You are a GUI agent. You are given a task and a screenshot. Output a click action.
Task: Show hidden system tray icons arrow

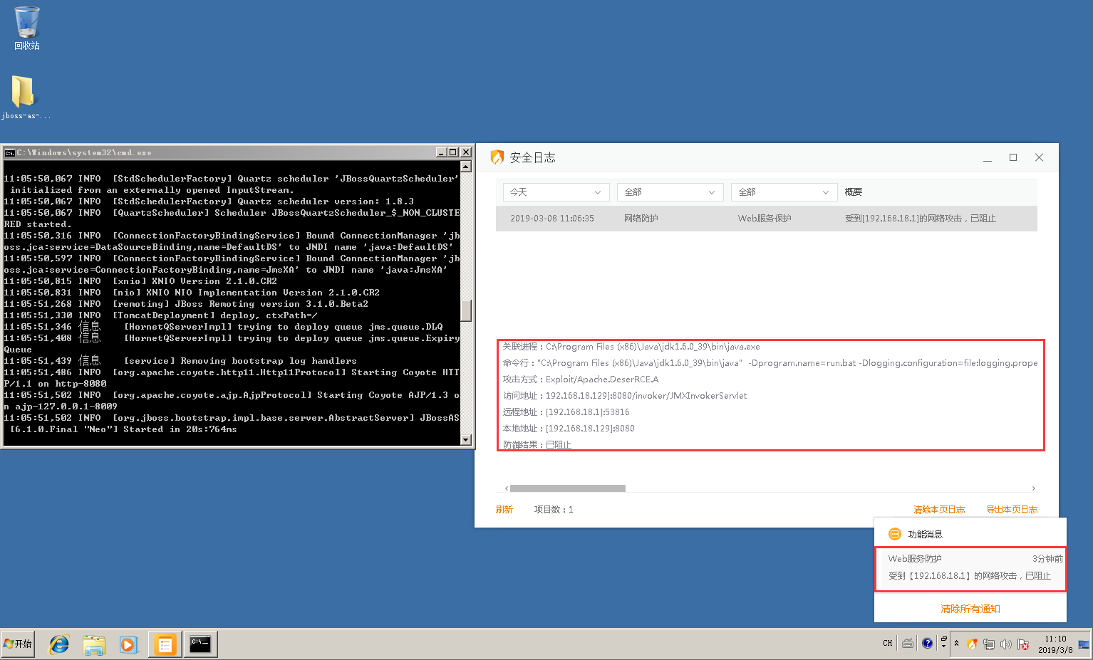(956, 644)
